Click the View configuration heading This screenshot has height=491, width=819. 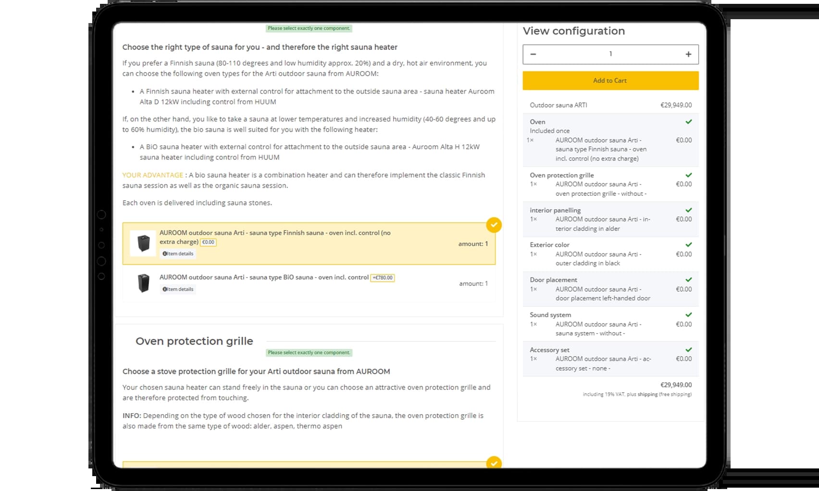click(x=574, y=31)
